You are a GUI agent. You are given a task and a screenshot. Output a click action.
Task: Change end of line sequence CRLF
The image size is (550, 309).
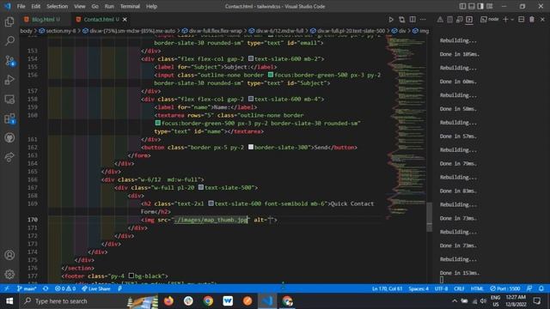tap(459, 288)
